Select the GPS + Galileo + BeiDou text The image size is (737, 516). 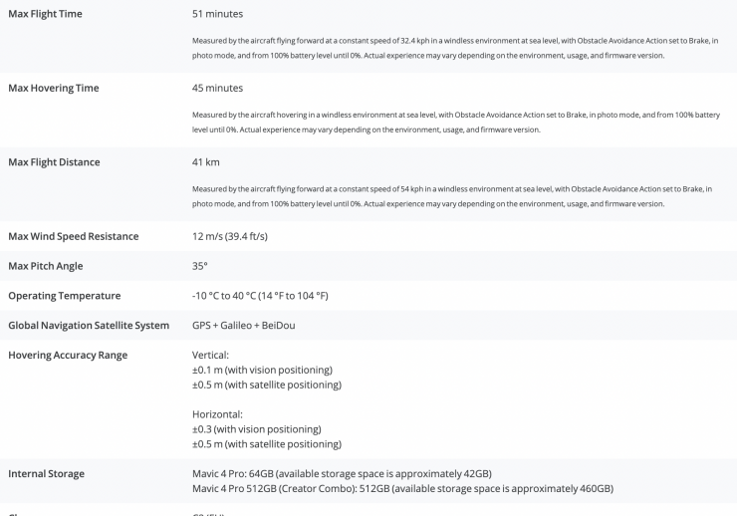(243, 326)
